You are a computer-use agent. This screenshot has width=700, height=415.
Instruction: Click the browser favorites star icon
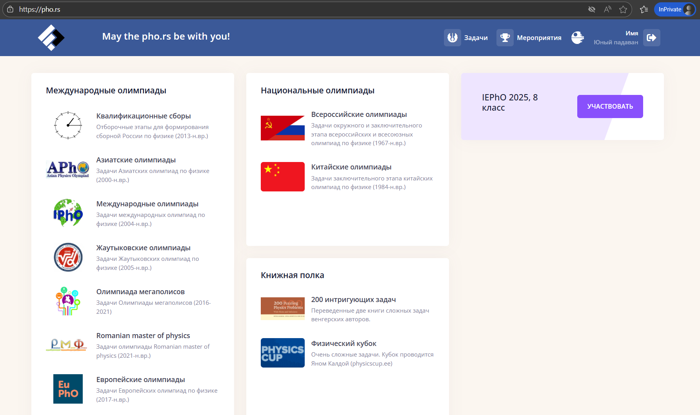623,9
